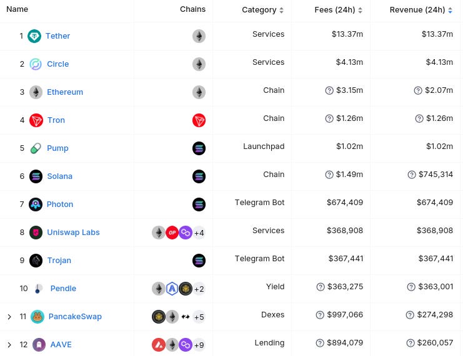Show +5 more chains for PancakeSwap
The height and width of the screenshot is (356, 463).
tap(199, 317)
